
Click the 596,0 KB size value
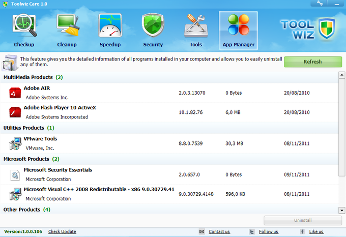[x=235, y=194]
